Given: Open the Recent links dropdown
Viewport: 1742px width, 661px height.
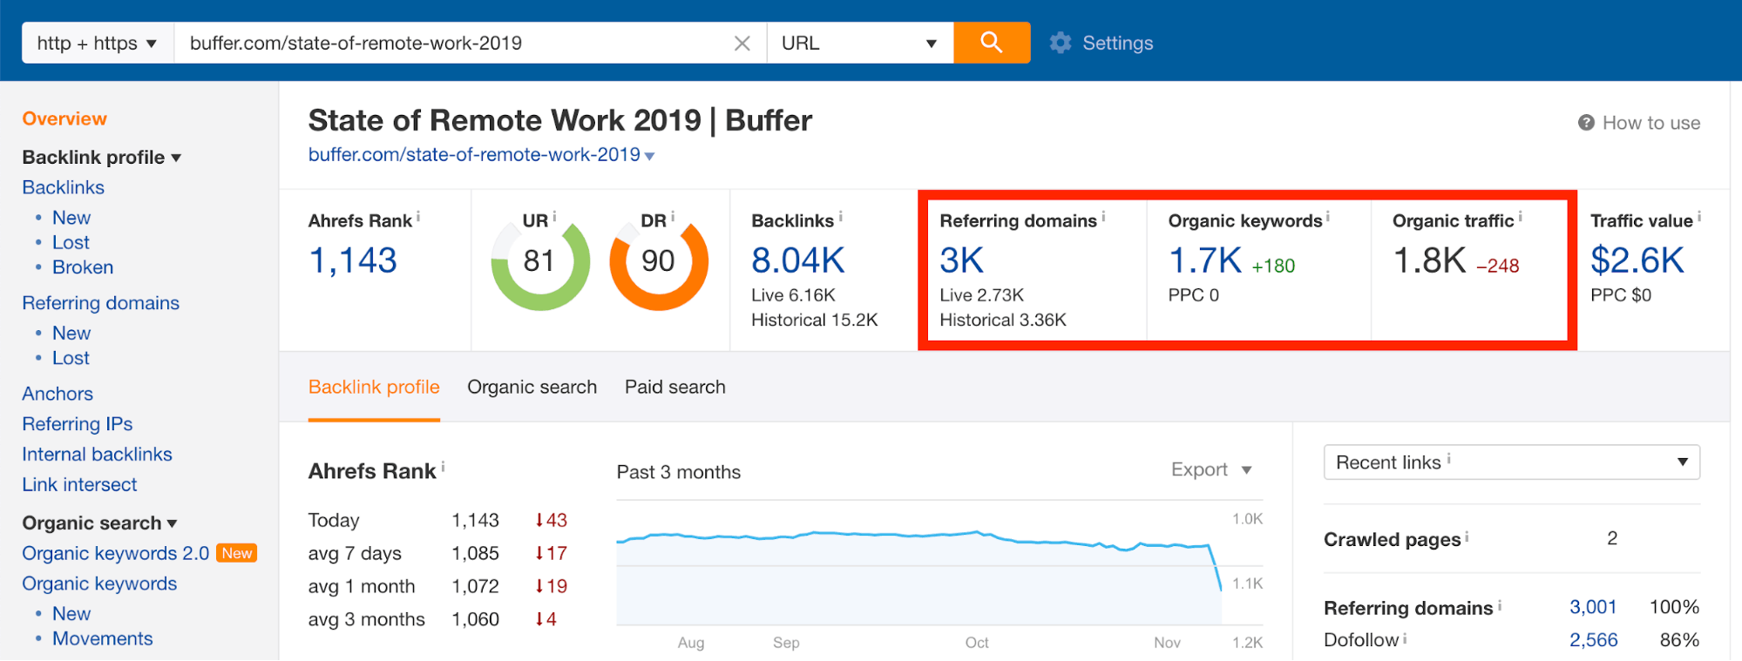Looking at the screenshot, I should (x=1512, y=462).
